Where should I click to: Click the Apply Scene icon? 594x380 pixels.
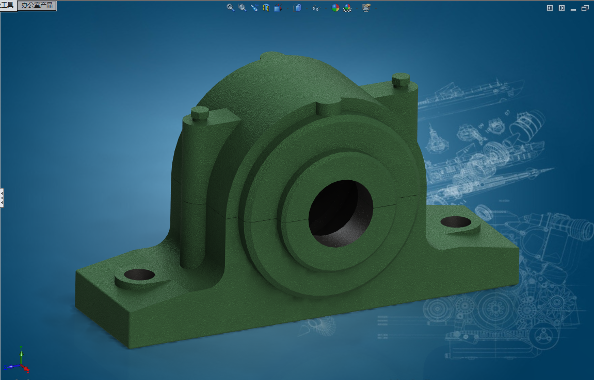tap(347, 8)
